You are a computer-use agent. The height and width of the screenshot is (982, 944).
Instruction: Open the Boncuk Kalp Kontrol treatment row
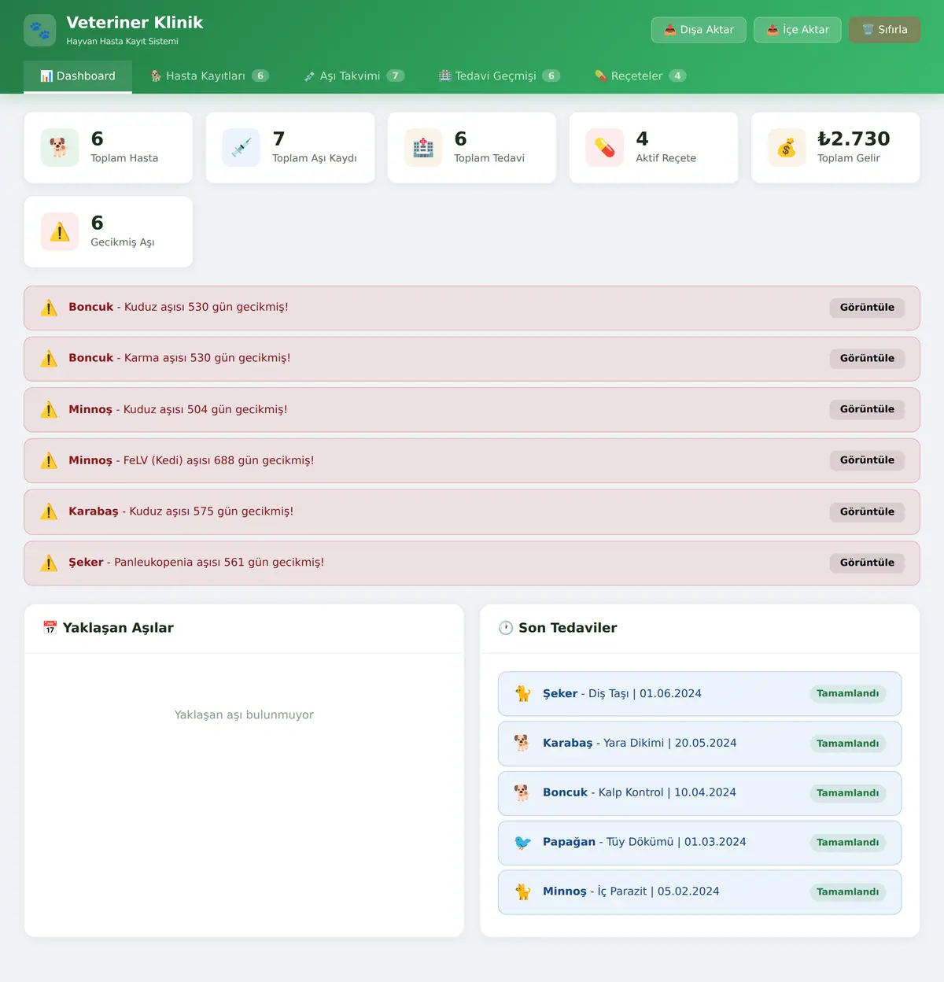[x=699, y=793]
